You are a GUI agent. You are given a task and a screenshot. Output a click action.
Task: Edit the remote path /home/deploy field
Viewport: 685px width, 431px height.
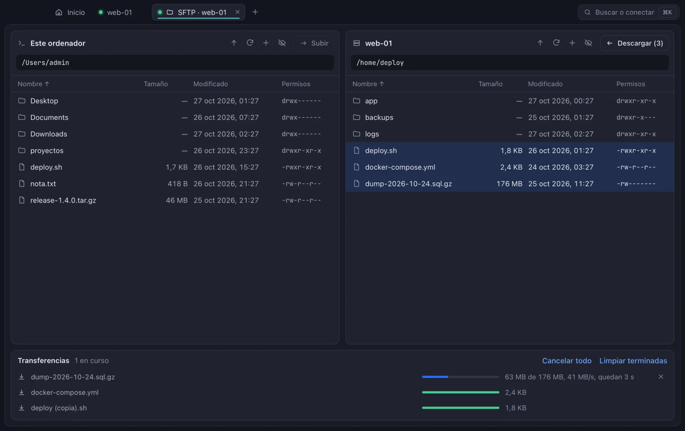(x=510, y=62)
